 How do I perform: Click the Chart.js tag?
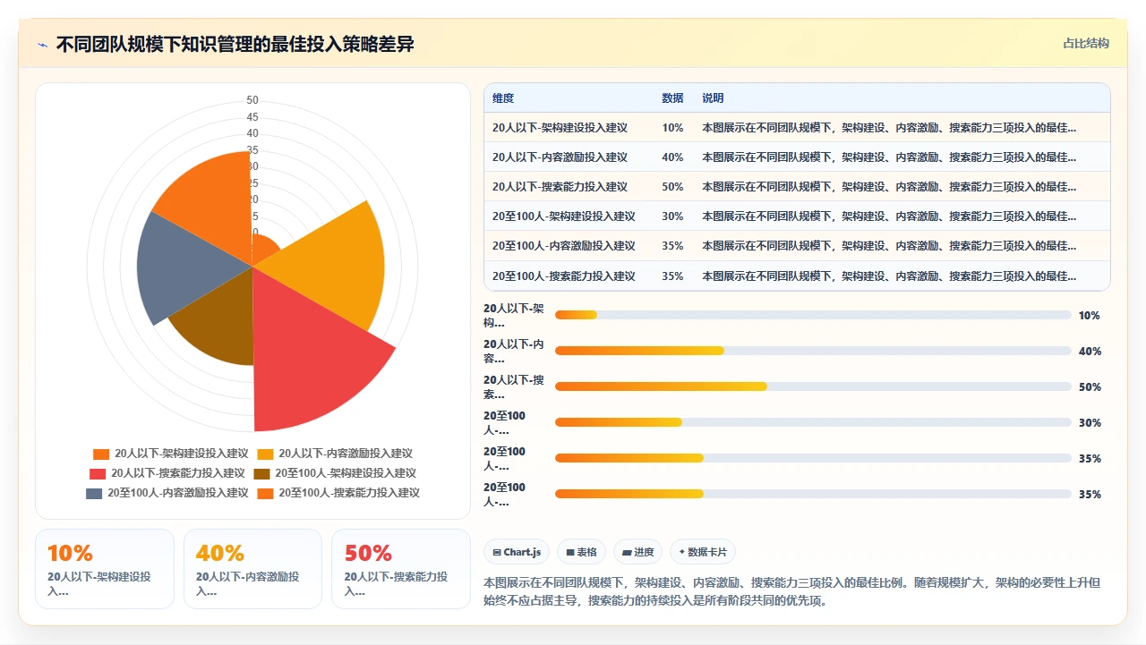tap(517, 553)
